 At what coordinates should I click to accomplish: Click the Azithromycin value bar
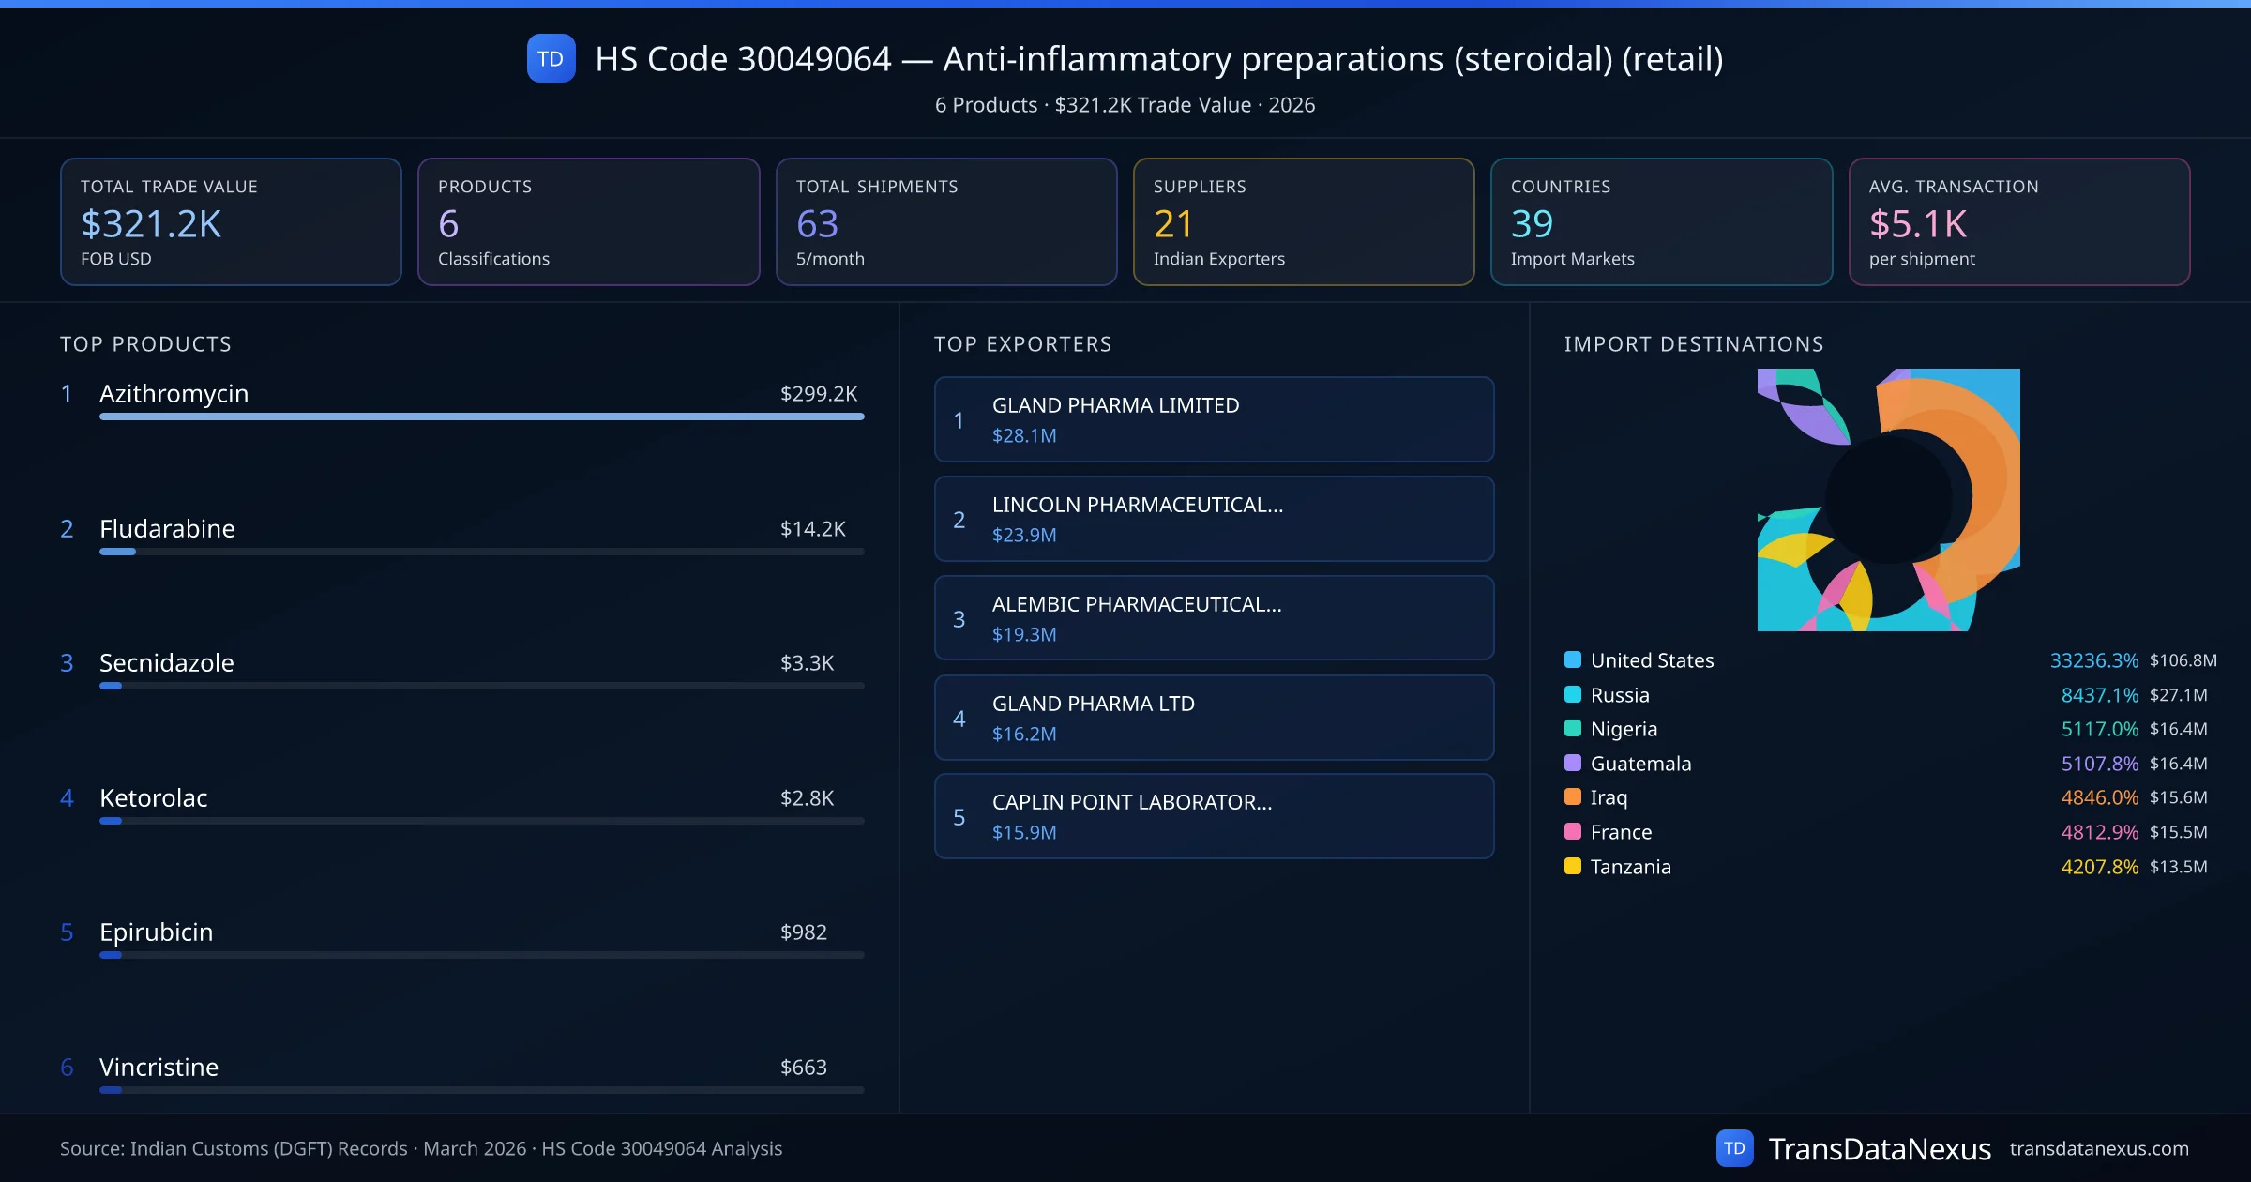[x=481, y=417]
